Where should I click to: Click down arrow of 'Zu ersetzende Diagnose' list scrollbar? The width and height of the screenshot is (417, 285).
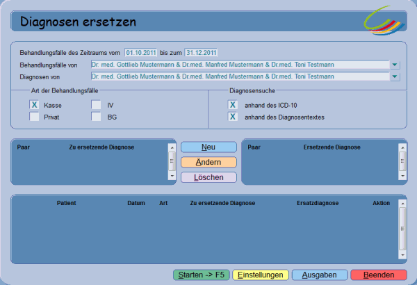(x=172, y=176)
